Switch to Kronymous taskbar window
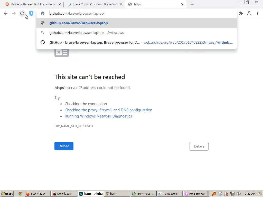Screen dimensions: 263x197 click(x=143, y=194)
